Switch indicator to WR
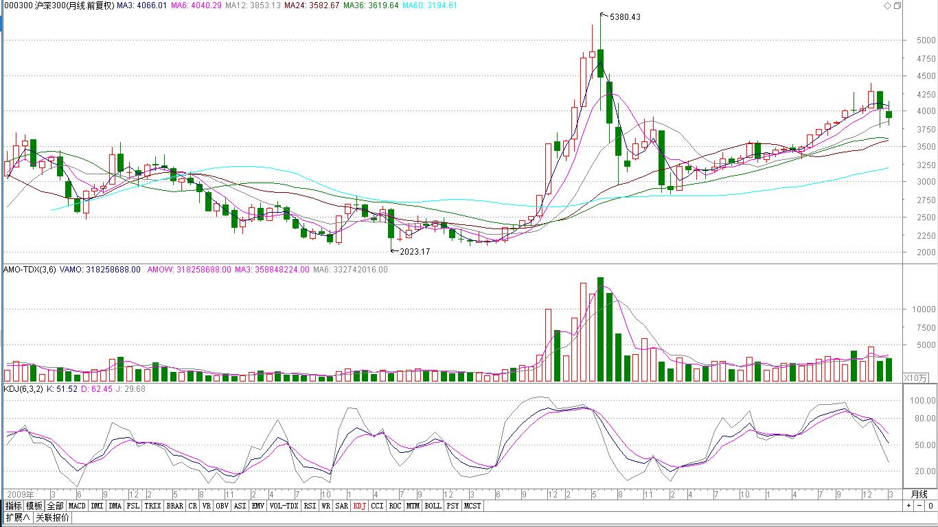Image resolution: width=938 pixels, height=527 pixels. [326, 506]
